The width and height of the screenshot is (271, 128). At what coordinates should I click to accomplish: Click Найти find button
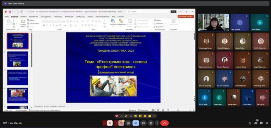coord(157,20)
